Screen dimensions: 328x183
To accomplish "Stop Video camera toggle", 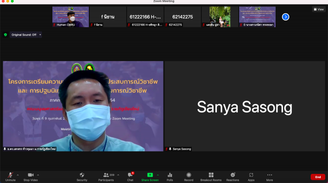I will (x=30, y=175).
